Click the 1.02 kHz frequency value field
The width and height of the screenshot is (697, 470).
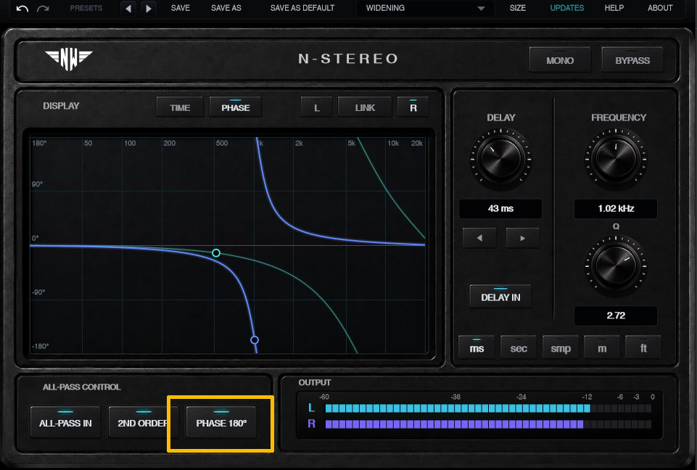[x=616, y=209]
